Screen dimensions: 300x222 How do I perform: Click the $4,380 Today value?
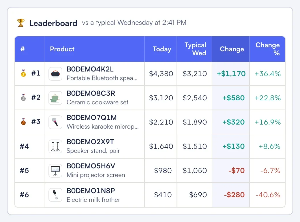pyautogui.click(x=161, y=74)
